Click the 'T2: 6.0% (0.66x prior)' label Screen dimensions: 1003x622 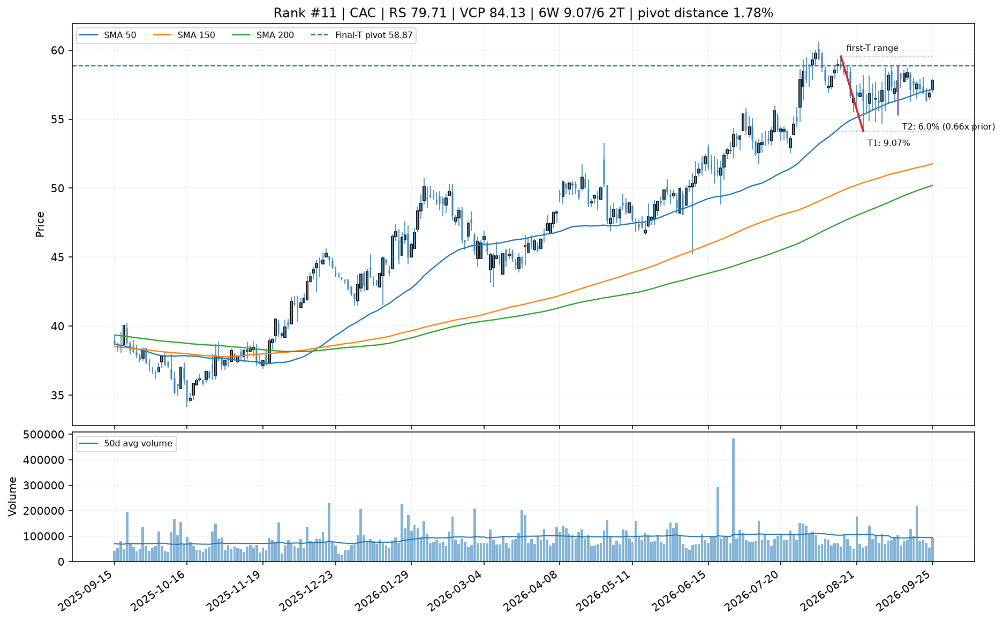(x=948, y=126)
